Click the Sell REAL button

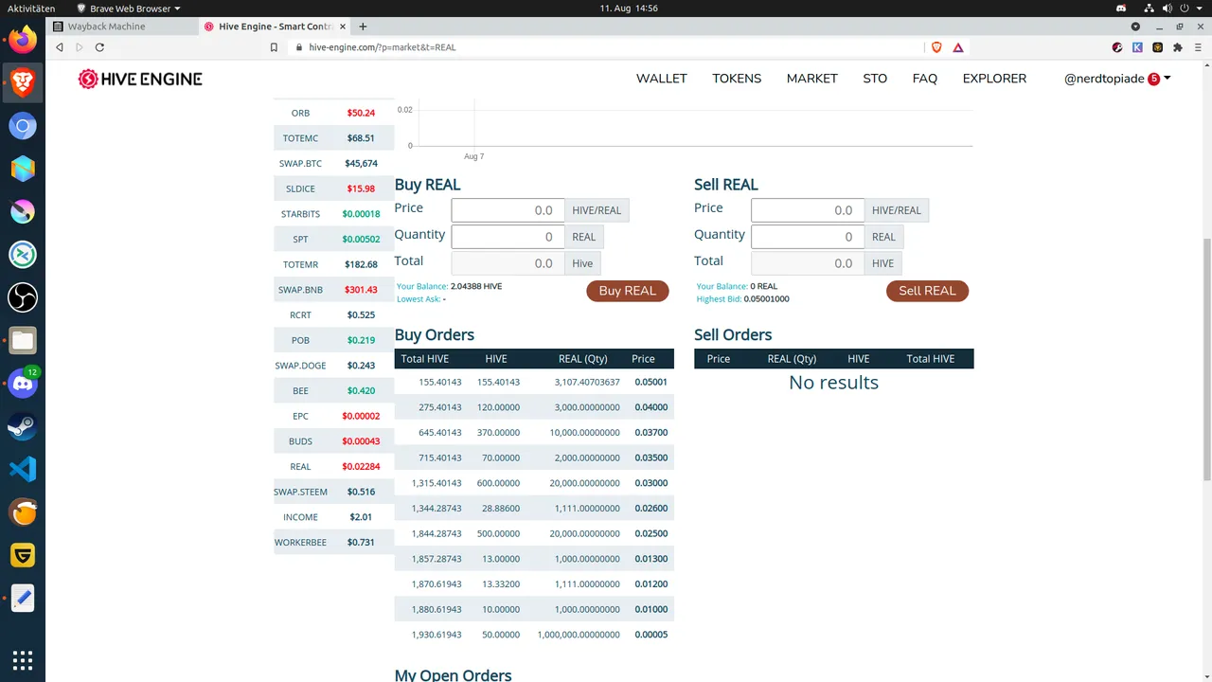pos(927,291)
